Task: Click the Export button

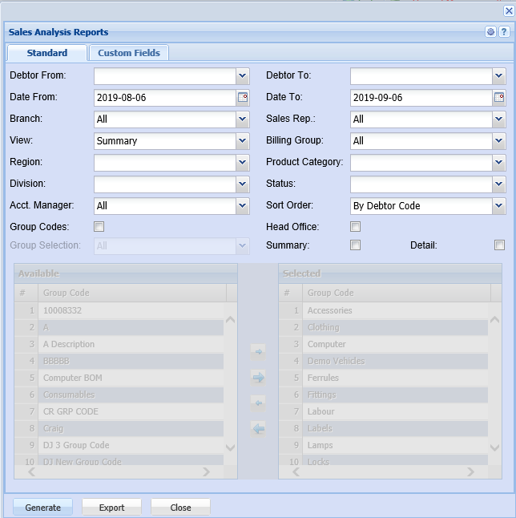Action: pos(111,508)
